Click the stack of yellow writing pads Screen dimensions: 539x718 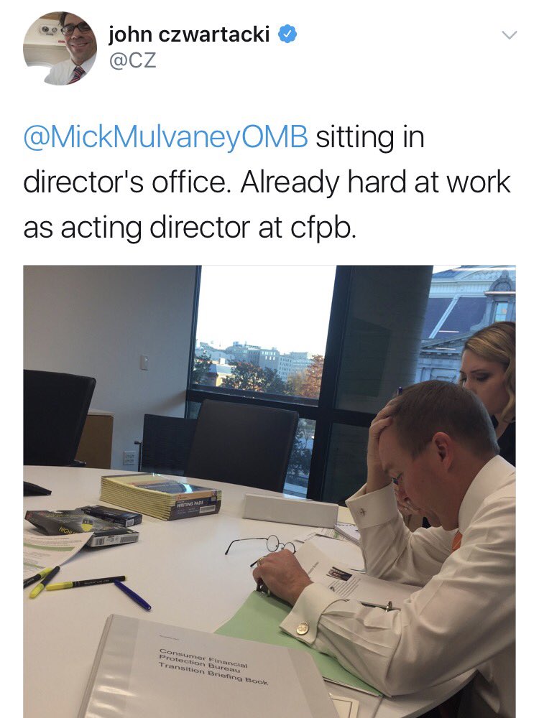pos(160,497)
